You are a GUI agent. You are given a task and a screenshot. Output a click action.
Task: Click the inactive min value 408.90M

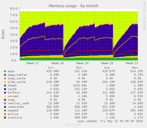(81, 118)
